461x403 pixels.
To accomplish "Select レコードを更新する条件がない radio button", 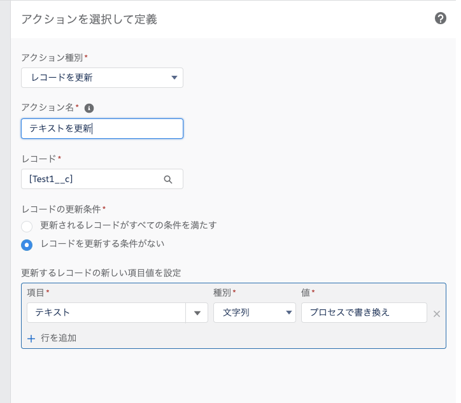I will pyautogui.click(x=27, y=245).
